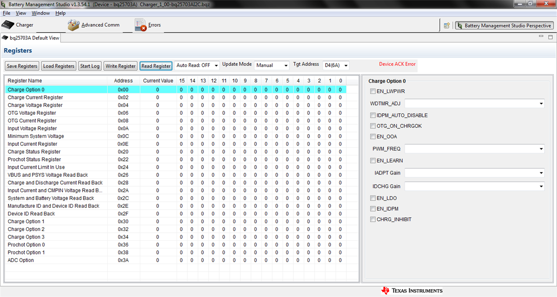Select the bq25703A Default View tab

tap(31, 38)
